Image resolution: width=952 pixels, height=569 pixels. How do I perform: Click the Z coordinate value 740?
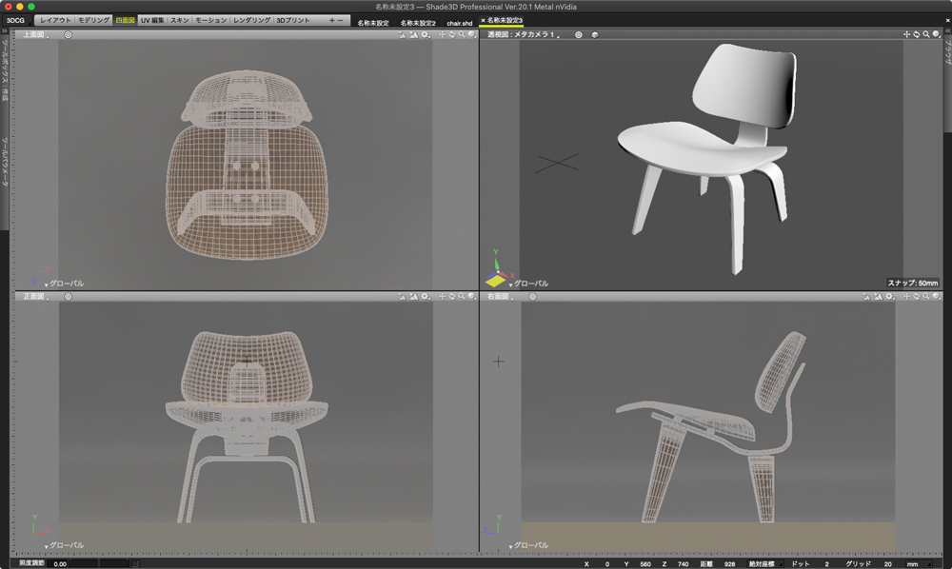pyautogui.click(x=683, y=563)
